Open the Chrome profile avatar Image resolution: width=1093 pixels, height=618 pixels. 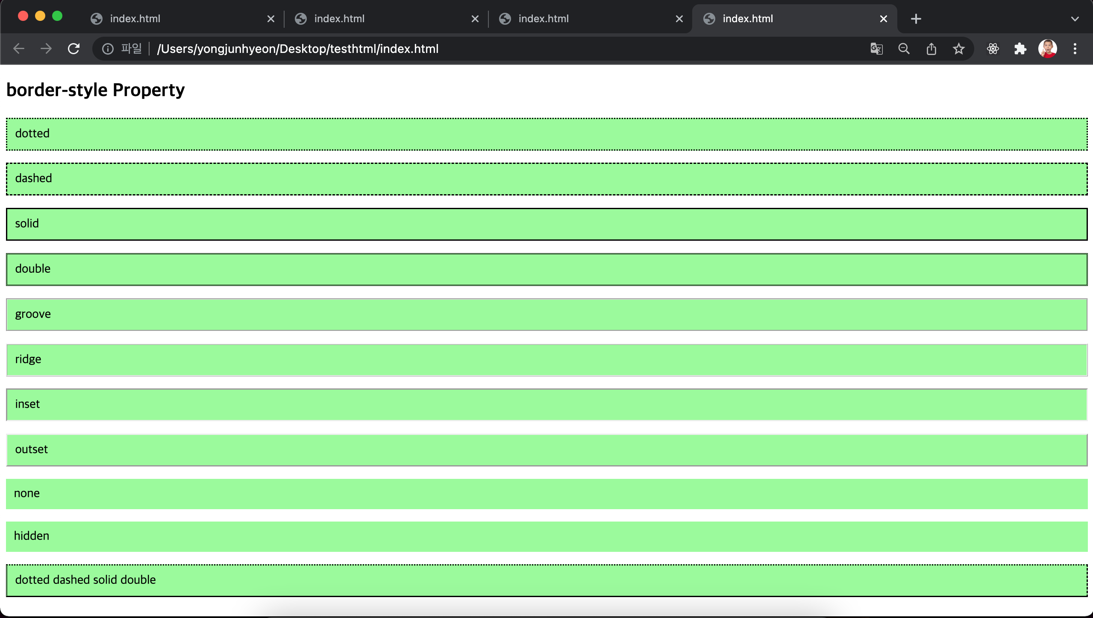1047,49
